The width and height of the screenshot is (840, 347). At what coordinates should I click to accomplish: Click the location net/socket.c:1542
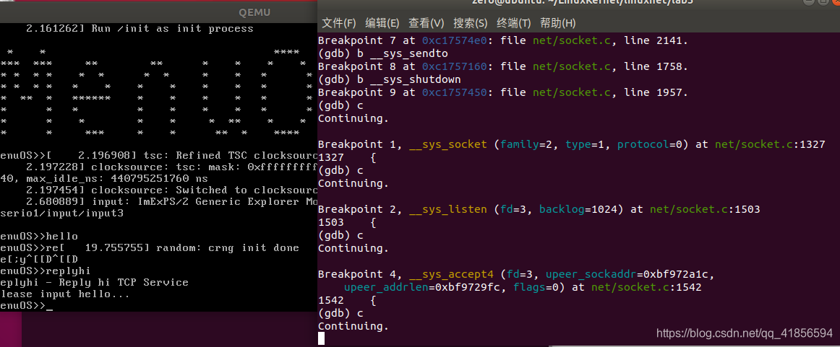click(646, 288)
